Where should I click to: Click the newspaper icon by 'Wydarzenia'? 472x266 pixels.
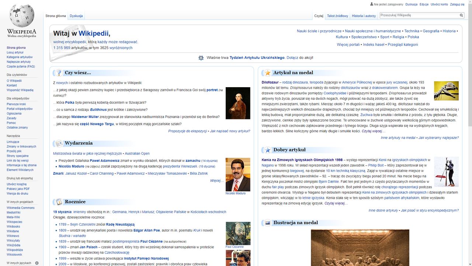(59, 143)
